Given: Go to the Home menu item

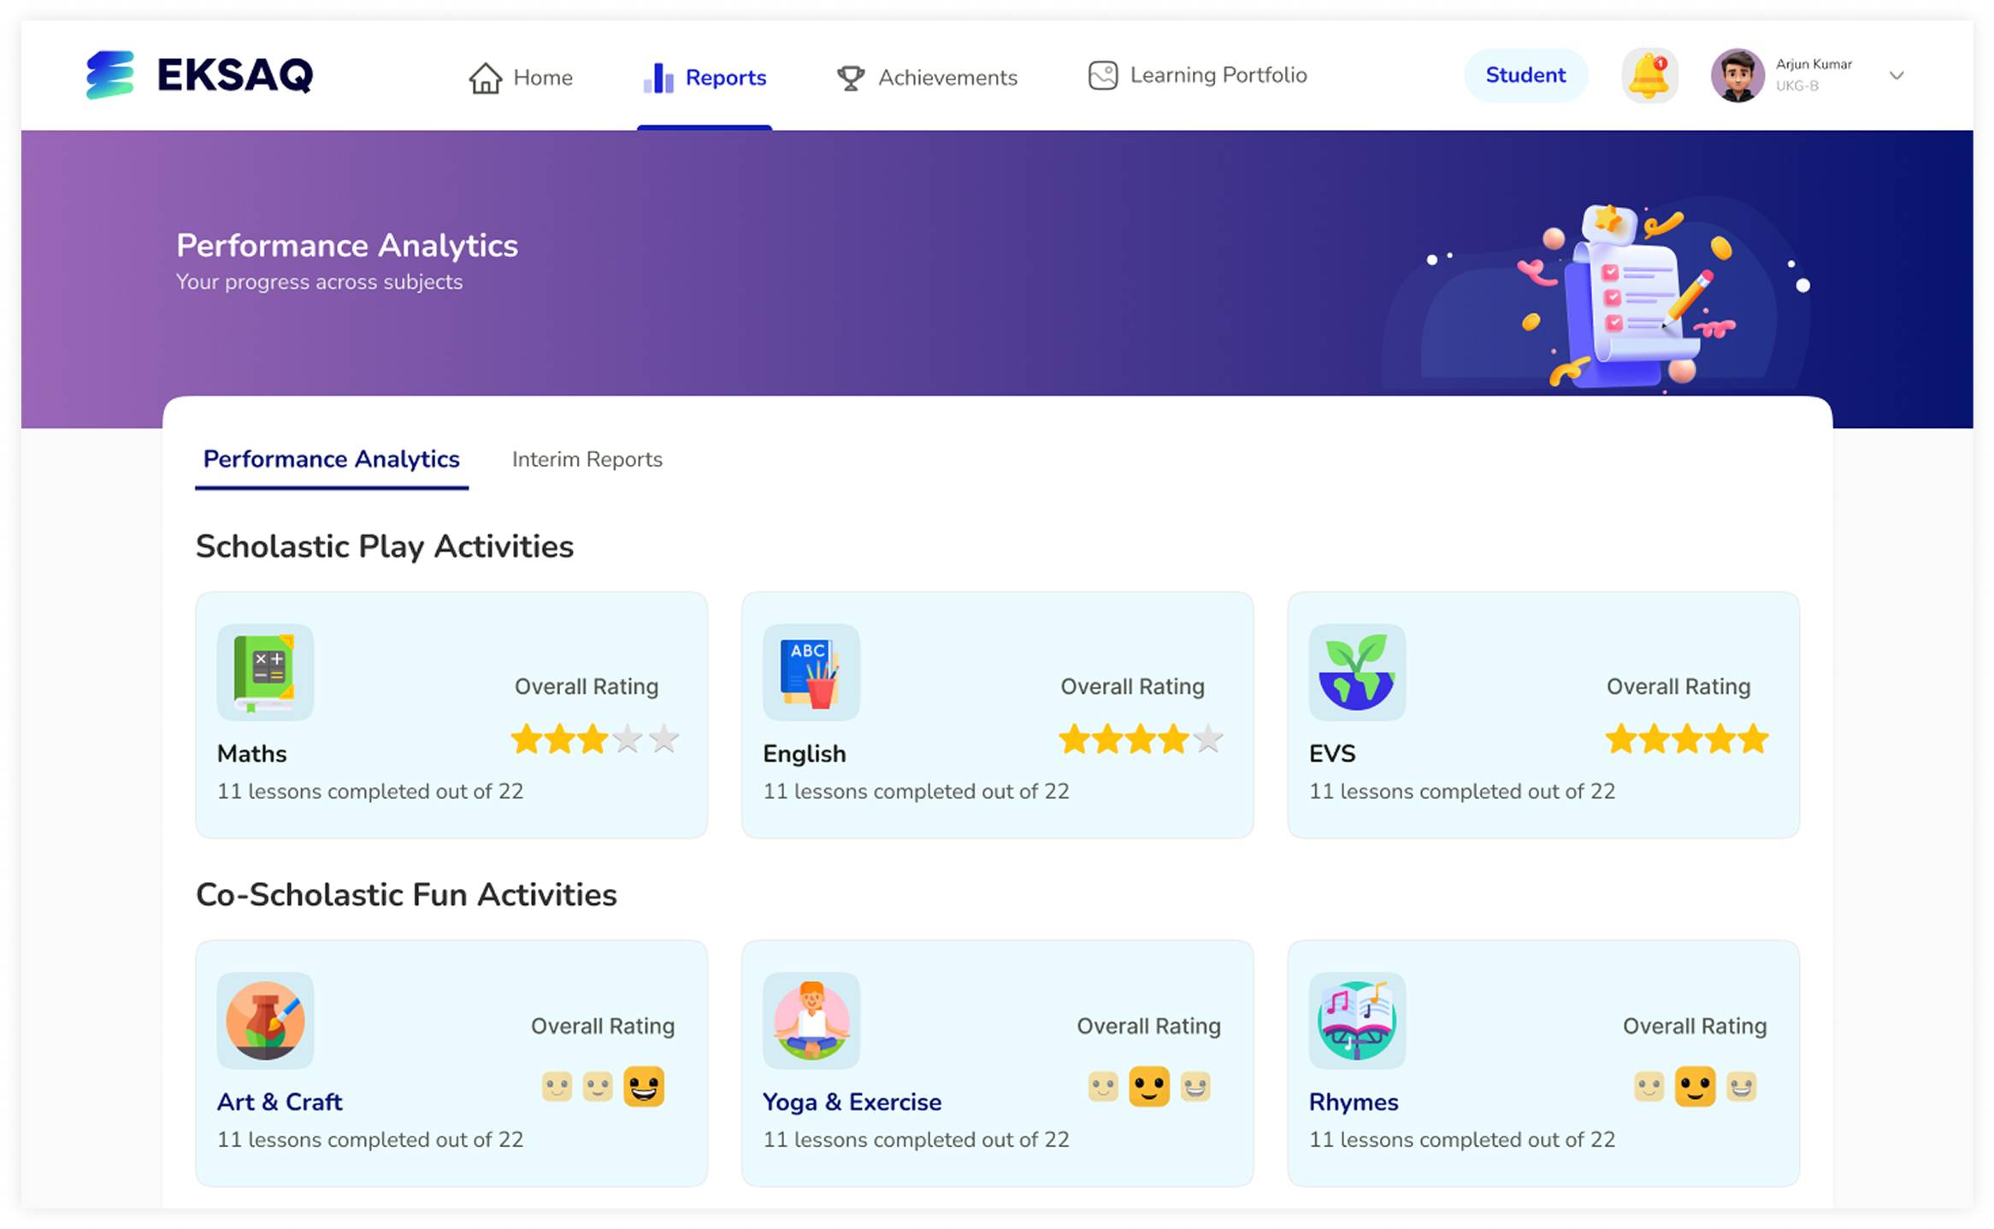Looking at the screenshot, I should point(521,78).
